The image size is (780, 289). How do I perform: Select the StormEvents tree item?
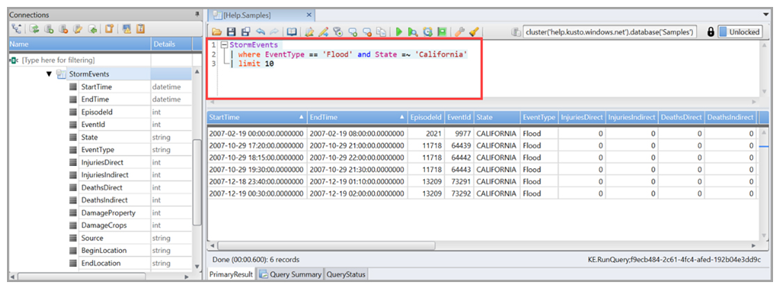point(90,74)
